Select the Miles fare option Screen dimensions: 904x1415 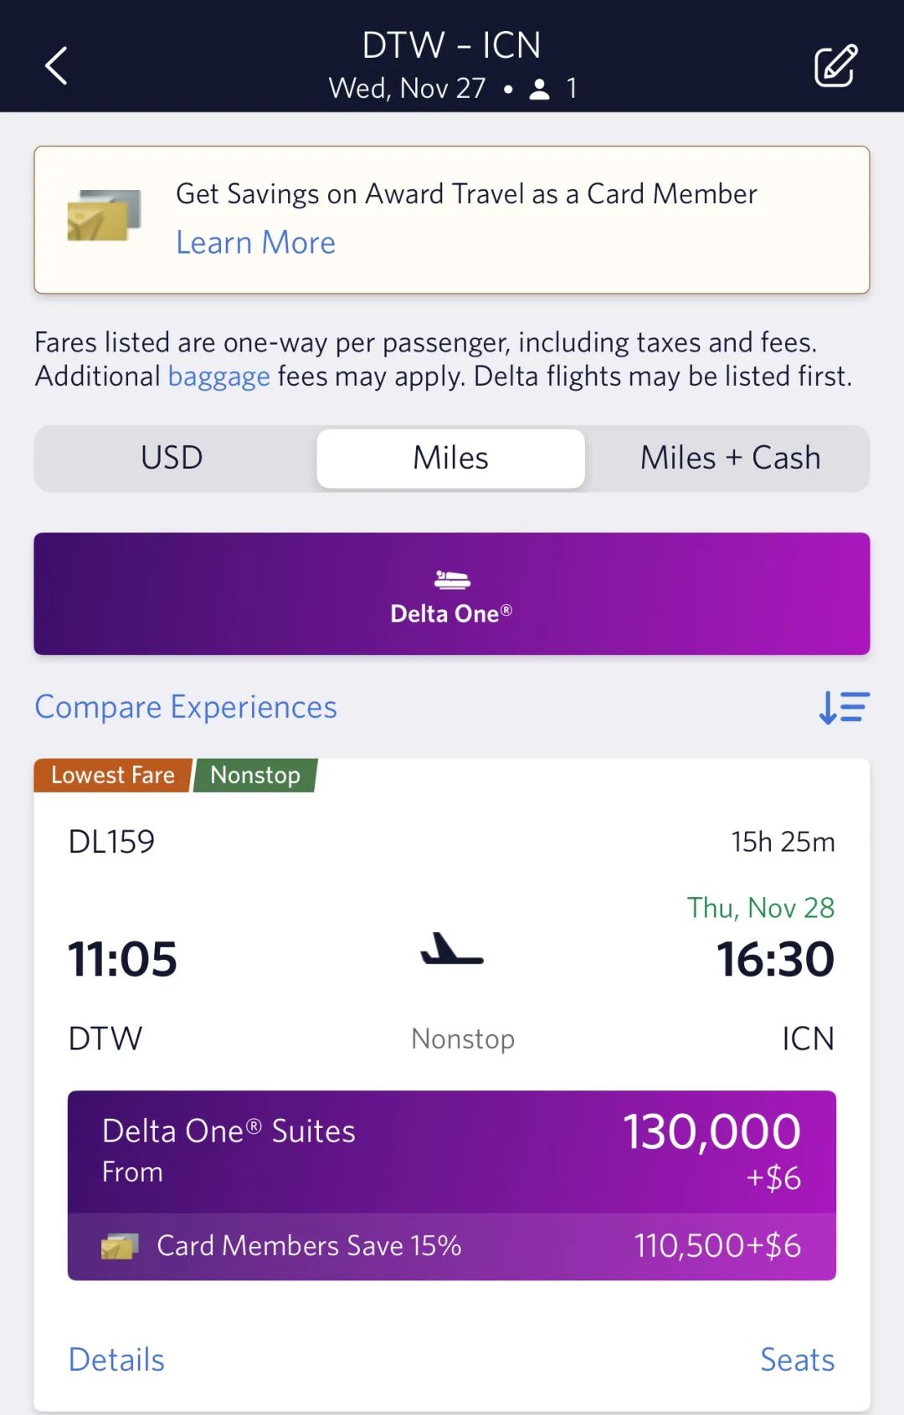pos(451,458)
